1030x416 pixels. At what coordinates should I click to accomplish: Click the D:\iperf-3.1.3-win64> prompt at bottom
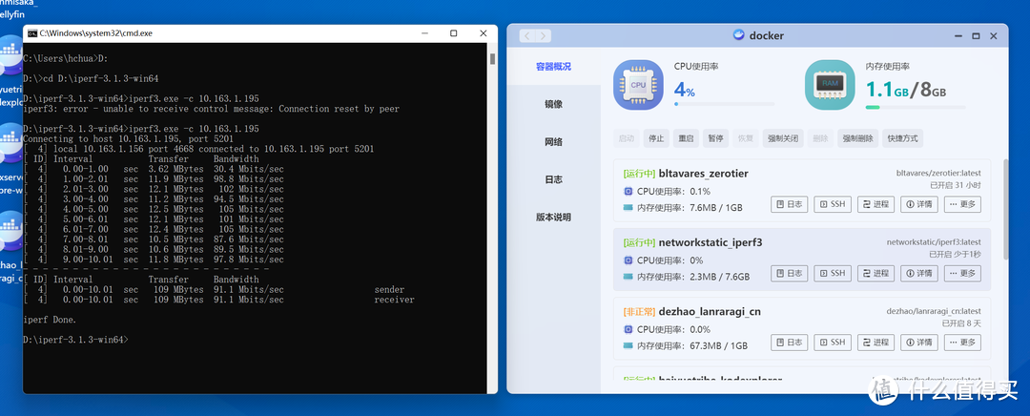coord(75,340)
